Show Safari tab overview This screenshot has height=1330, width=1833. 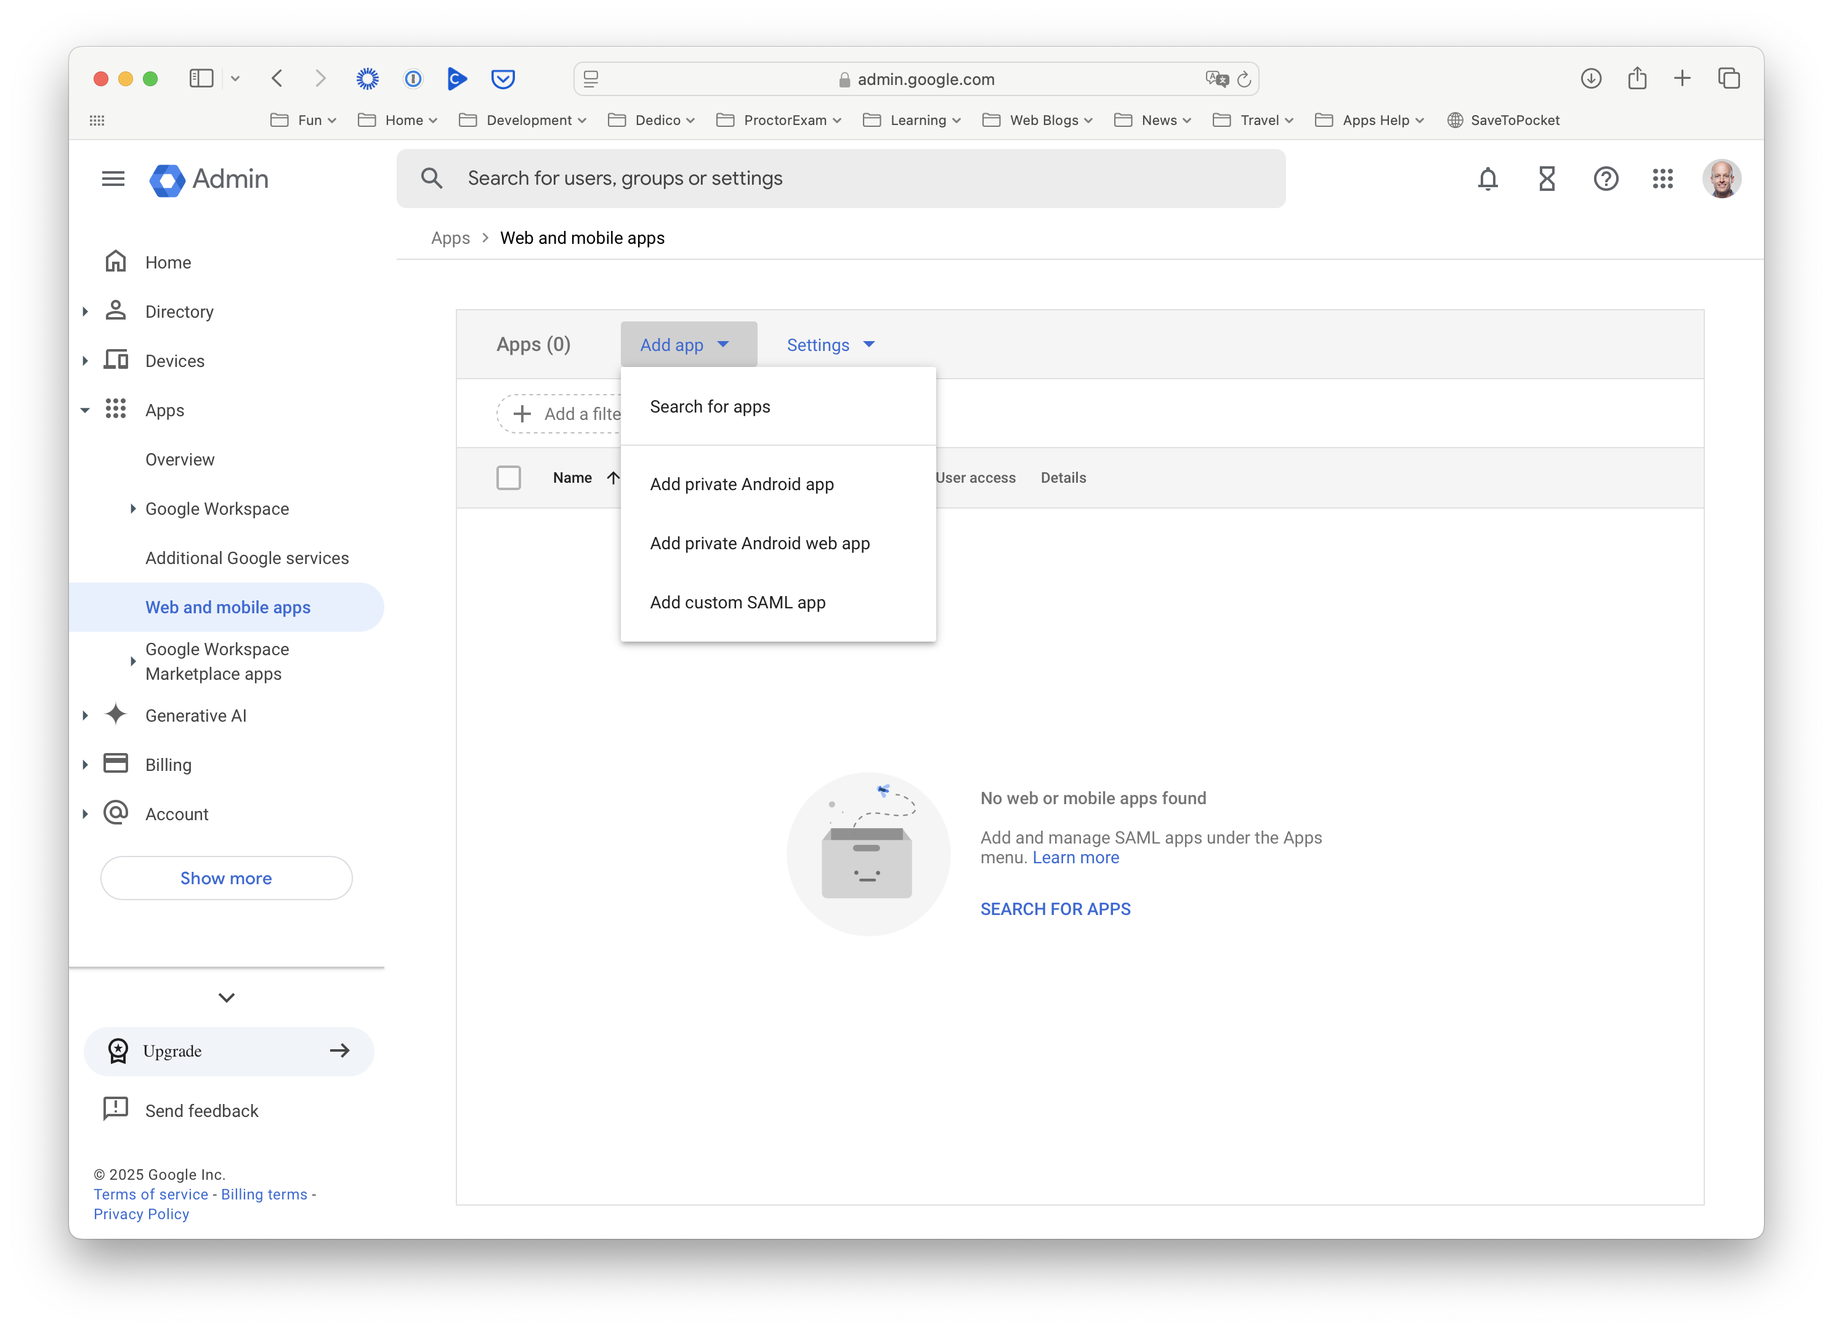(1729, 78)
